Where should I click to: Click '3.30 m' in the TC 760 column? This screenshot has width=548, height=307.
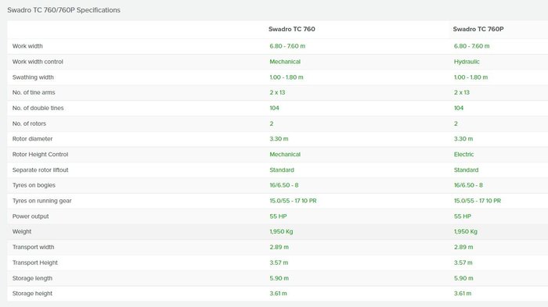pos(279,139)
